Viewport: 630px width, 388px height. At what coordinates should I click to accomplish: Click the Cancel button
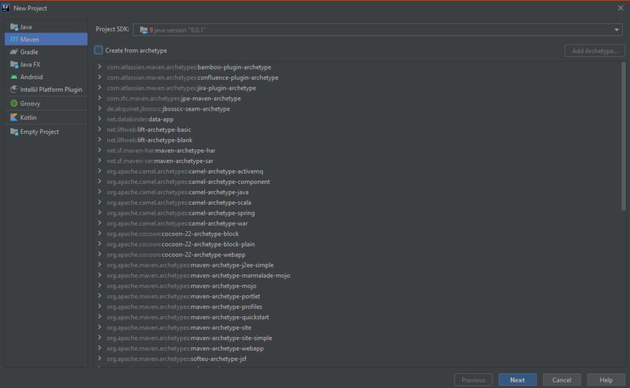pyautogui.click(x=561, y=379)
